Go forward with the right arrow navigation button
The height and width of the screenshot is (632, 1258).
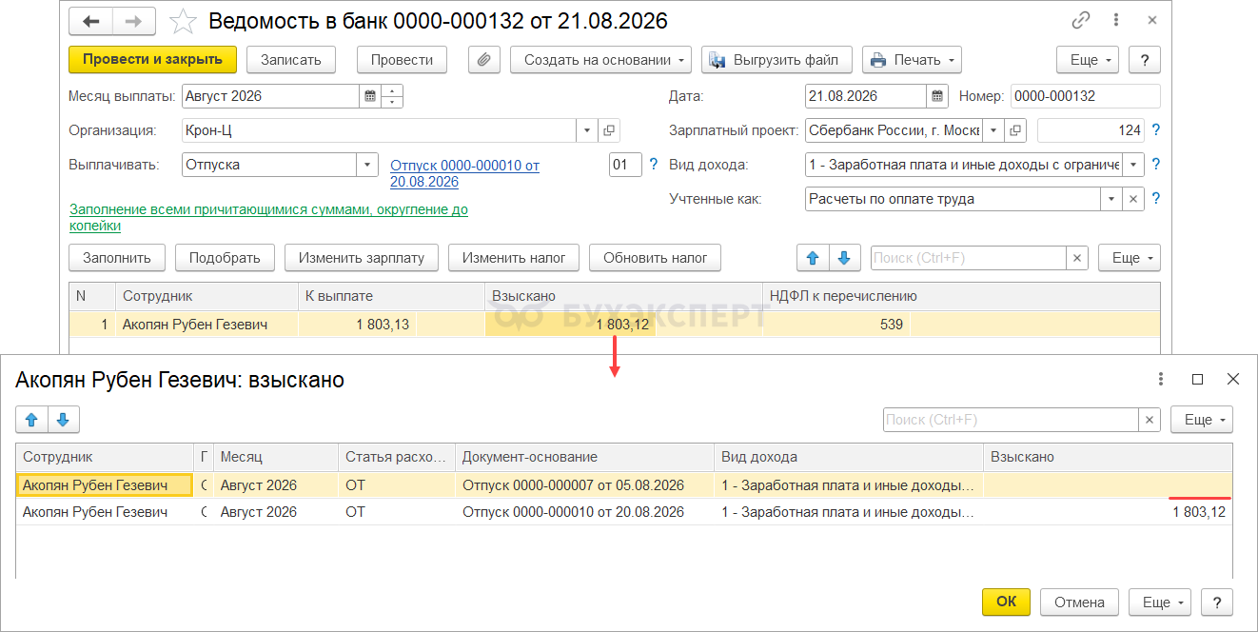point(134,21)
